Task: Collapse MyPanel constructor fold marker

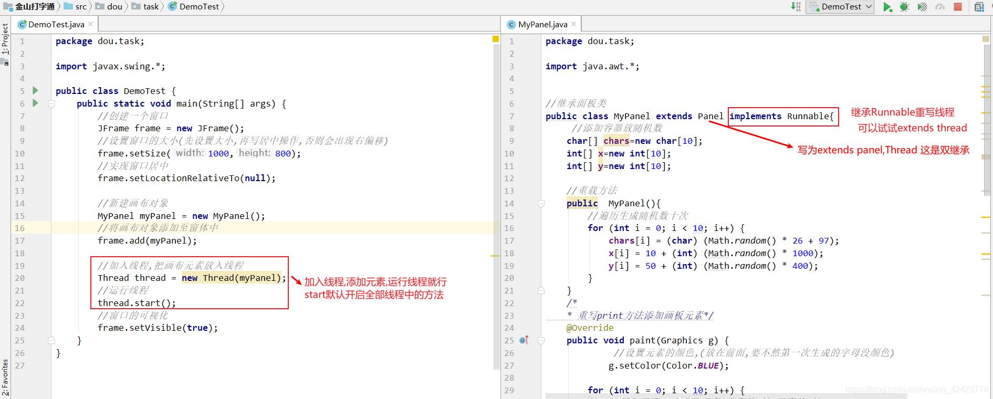Action: (x=541, y=204)
